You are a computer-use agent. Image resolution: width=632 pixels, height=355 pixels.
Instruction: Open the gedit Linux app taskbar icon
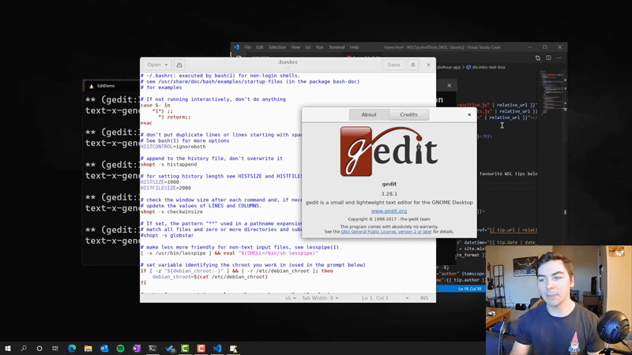[233, 348]
